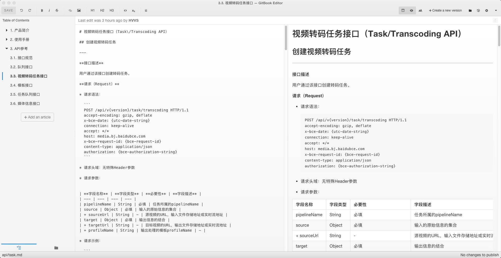
Task: Click the editor heading line '## 创建视频转码任务'
Action: [98, 42]
